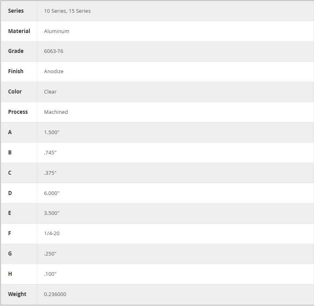Click the Grade row label

16,51
